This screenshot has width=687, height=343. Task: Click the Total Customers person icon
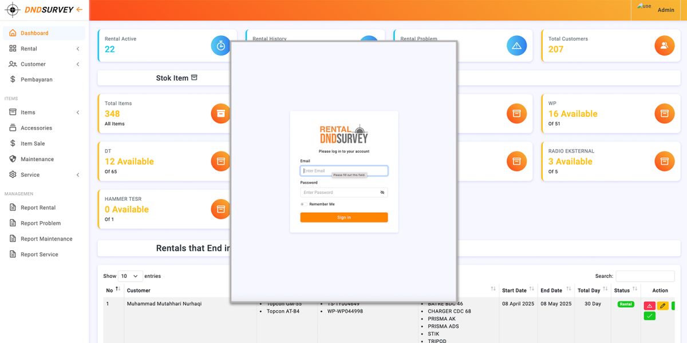[664, 46]
